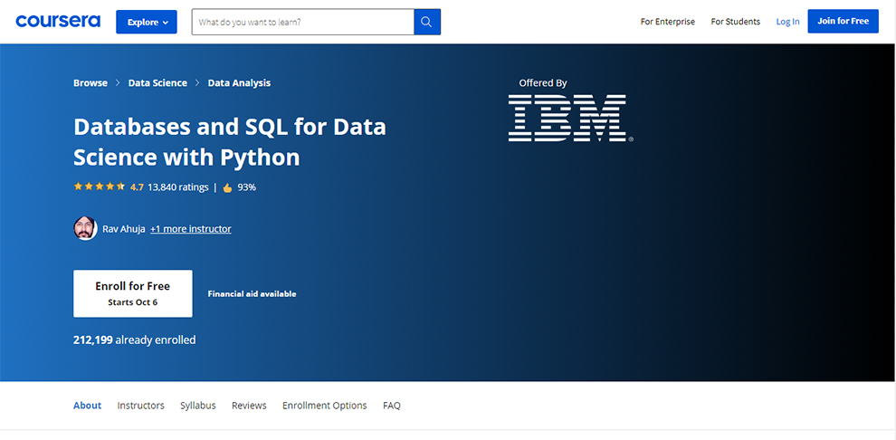
Task: Click the course title heading
Action: tap(230, 142)
